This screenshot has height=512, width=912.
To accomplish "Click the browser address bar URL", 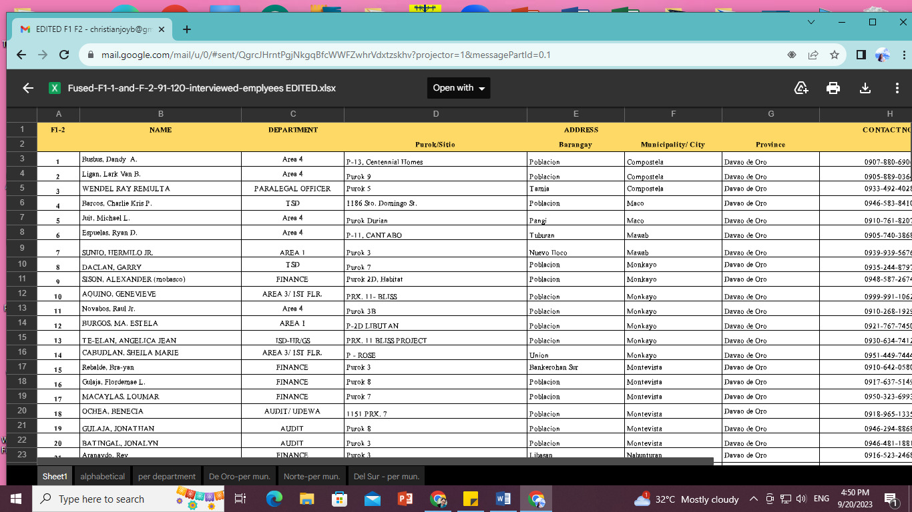I will 325,55.
